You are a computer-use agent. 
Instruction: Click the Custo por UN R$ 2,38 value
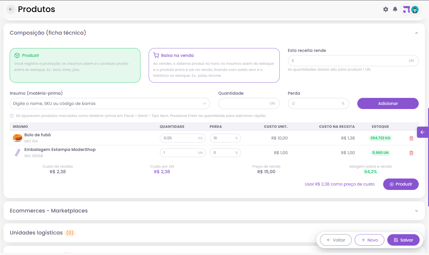[x=162, y=172]
